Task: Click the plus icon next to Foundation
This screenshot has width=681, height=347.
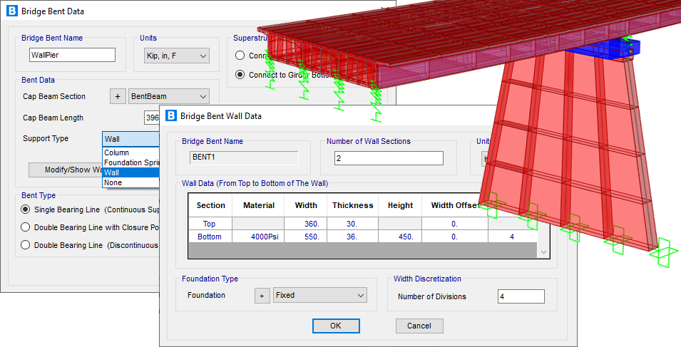Action: pyautogui.click(x=262, y=296)
